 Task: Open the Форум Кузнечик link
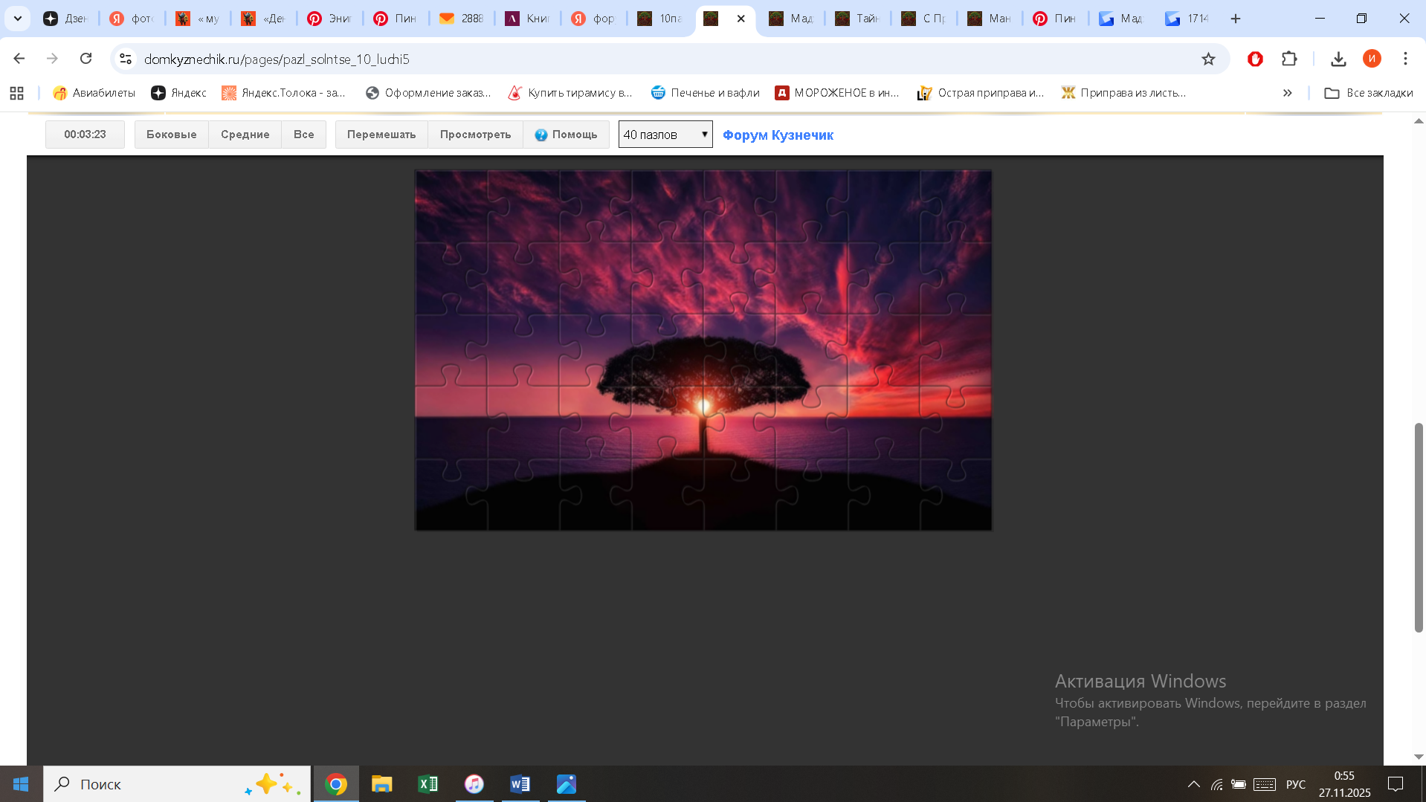[x=778, y=135]
